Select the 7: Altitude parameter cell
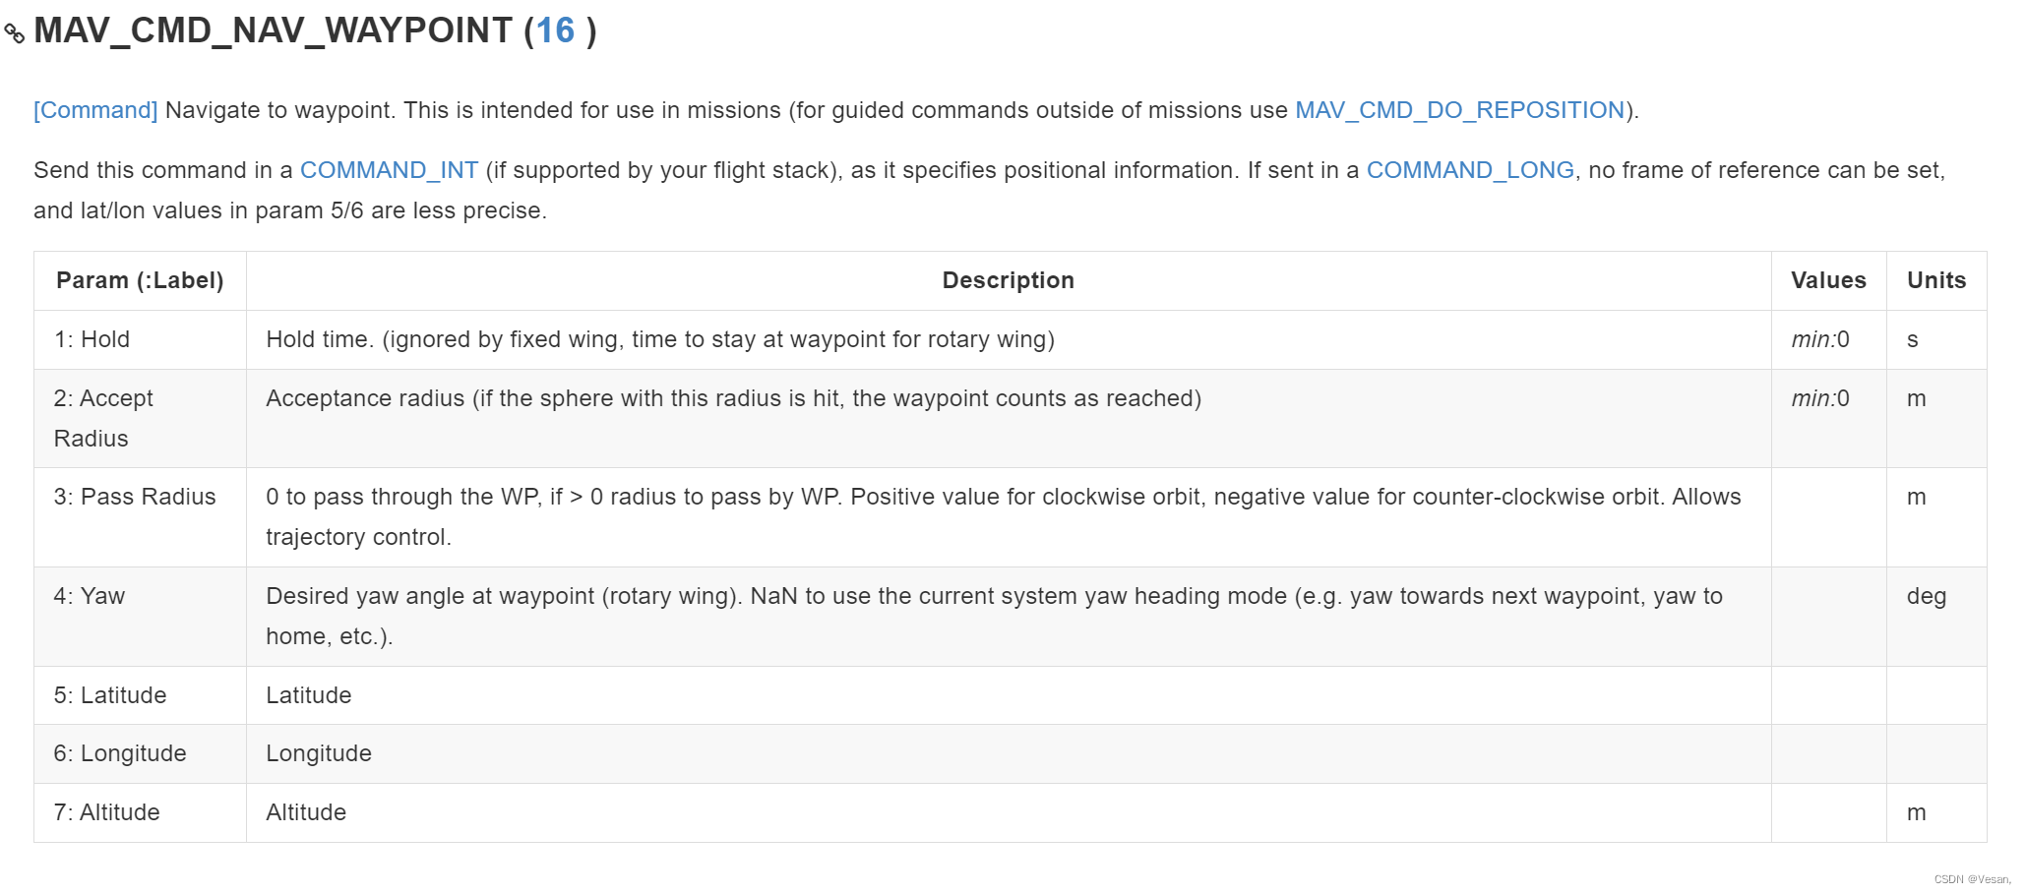This screenshot has width=2026, height=894. 140,812
